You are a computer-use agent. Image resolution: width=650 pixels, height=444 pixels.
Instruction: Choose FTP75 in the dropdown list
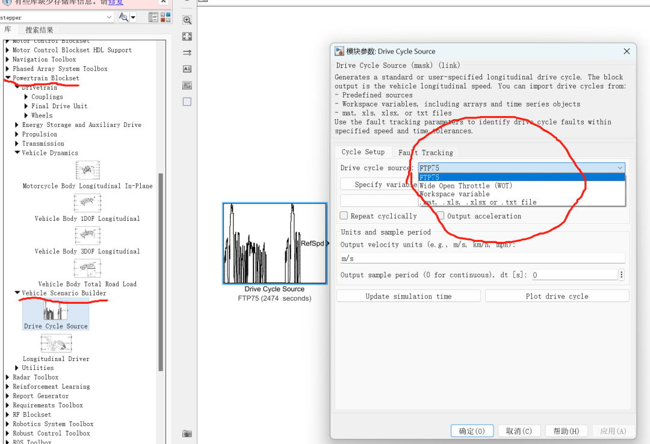pyautogui.click(x=521, y=177)
